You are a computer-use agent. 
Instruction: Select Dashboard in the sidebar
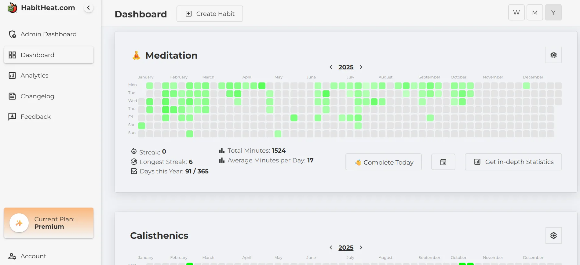[37, 55]
